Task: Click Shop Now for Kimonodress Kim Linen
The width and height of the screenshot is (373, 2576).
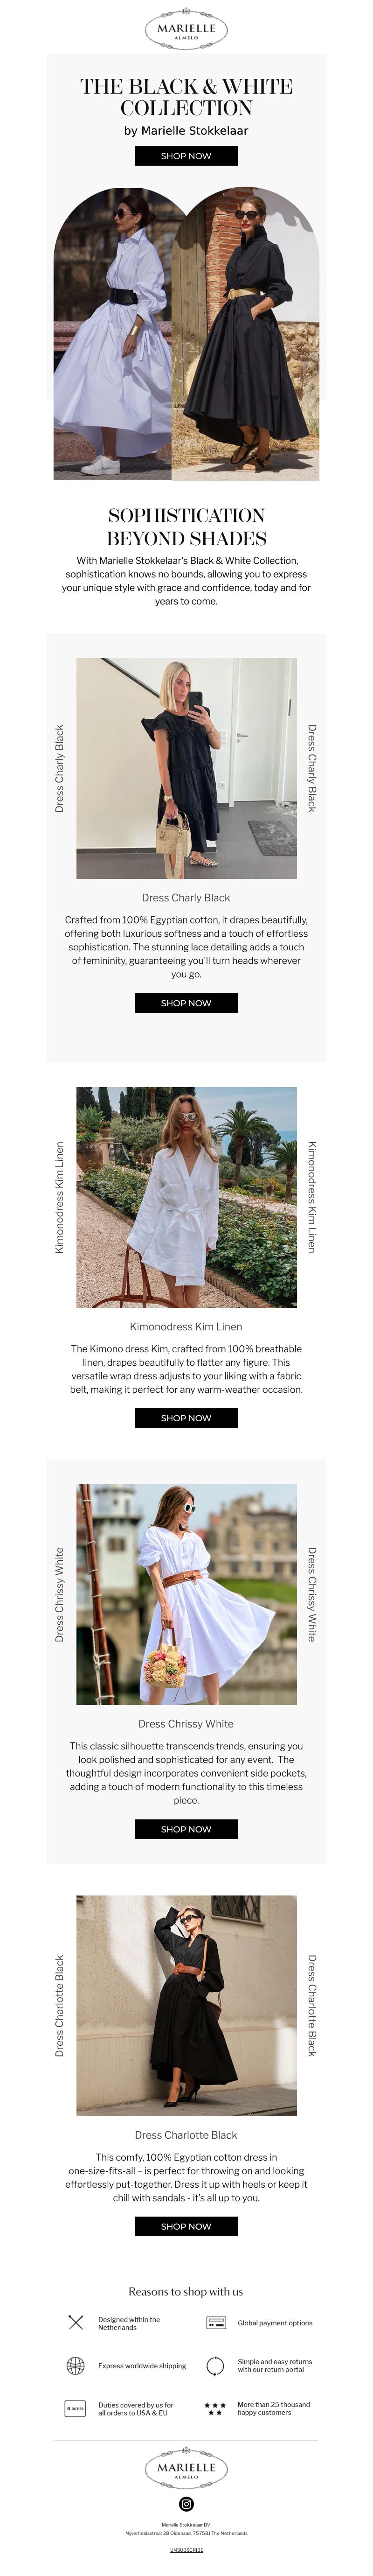Action: tap(186, 1418)
